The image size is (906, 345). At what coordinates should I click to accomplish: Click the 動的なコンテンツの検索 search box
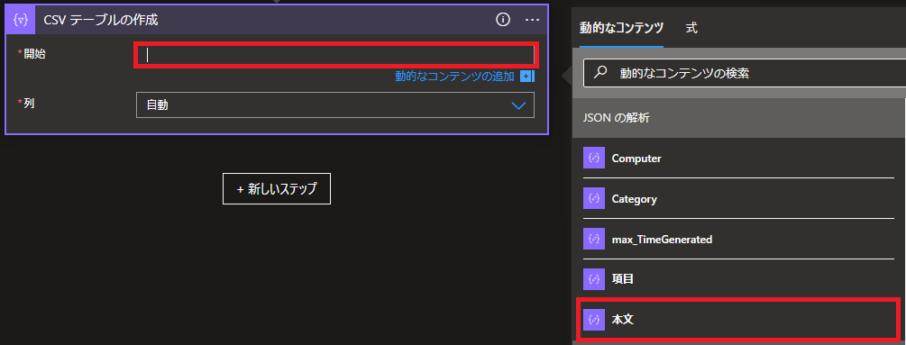click(745, 73)
